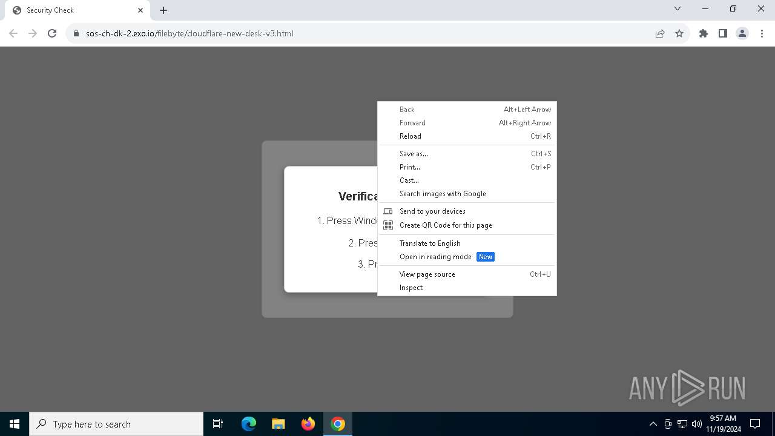Choose Search images with Google
The height and width of the screenshot is (436, 775).
[467, 194]
